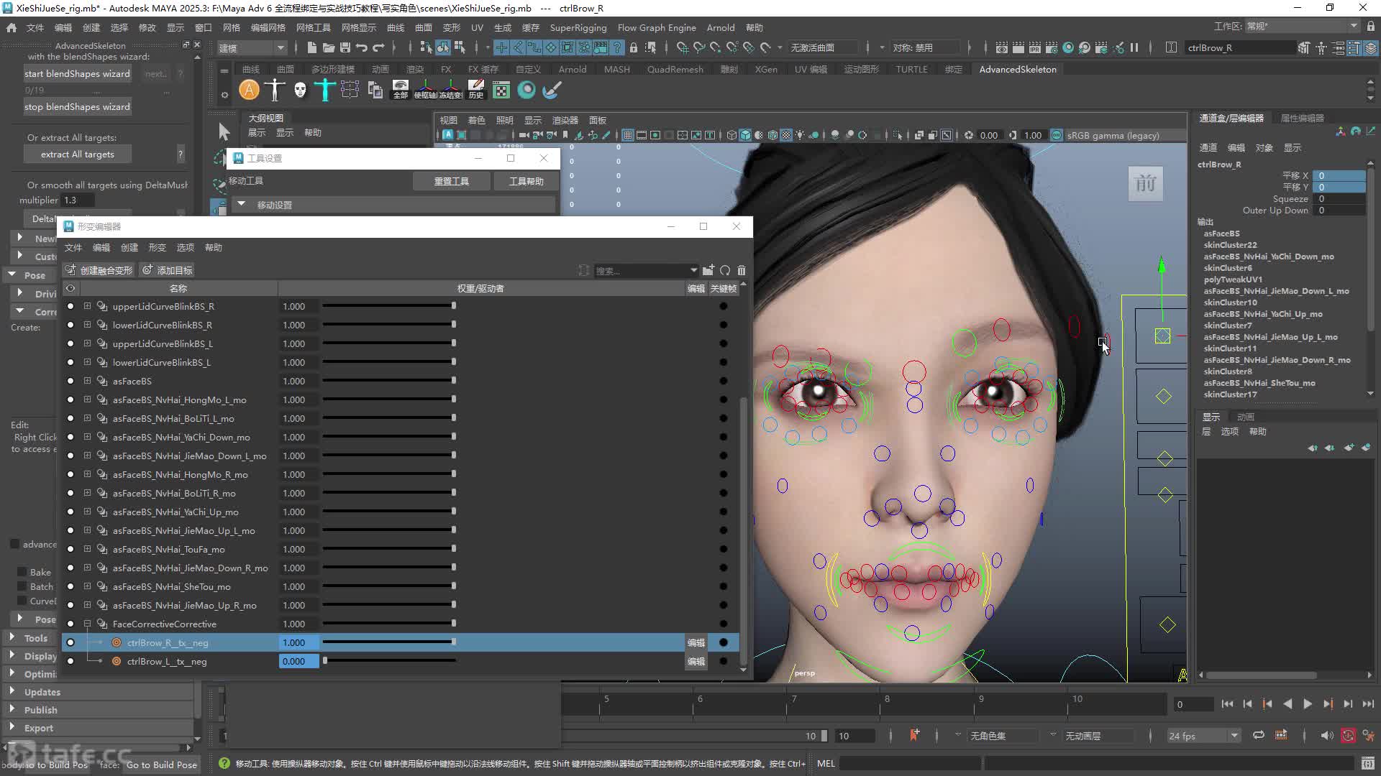
Task: Switch to the 绑定 shelf tab
Action: click(x=953, y=69)
